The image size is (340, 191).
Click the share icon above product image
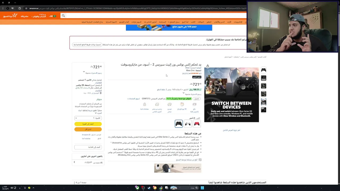pos(208,66)
